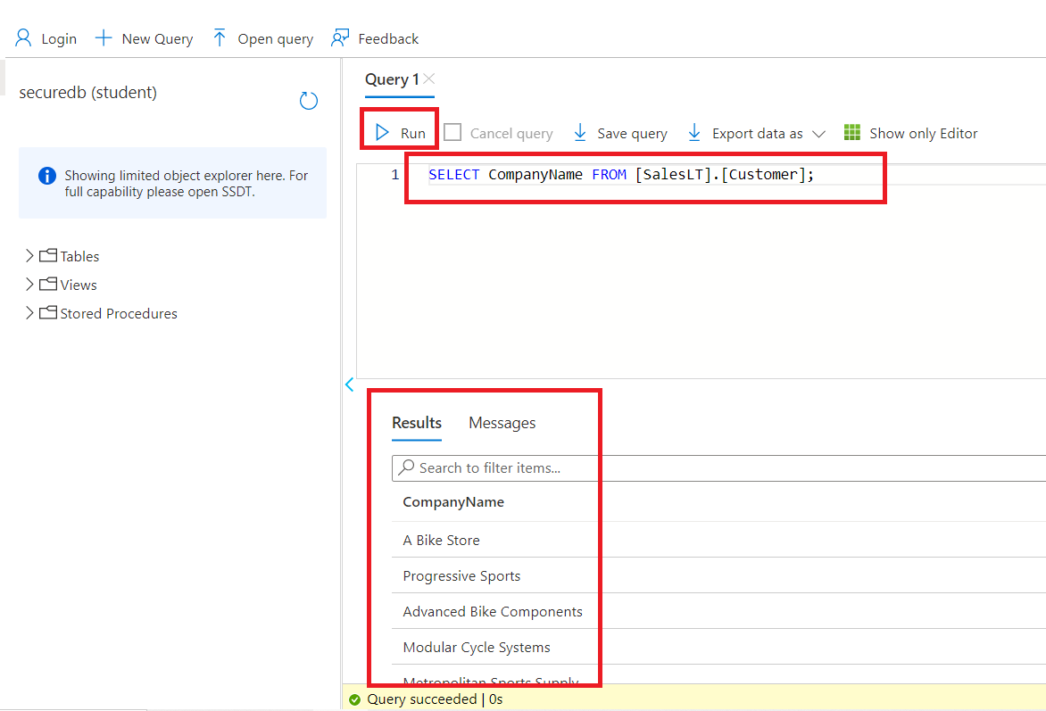Image resolution: width=1046 pixels, height=711 pixels.
Task: Expand the Tables tree node
Action: tap(29, 256)
